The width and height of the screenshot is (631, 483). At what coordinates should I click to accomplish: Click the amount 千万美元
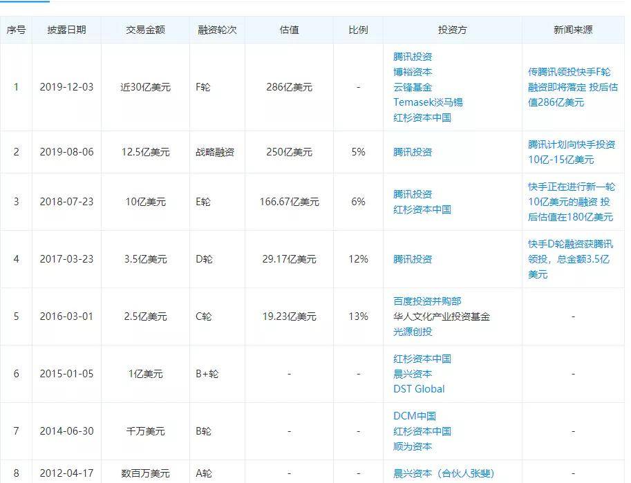[145, 431]
